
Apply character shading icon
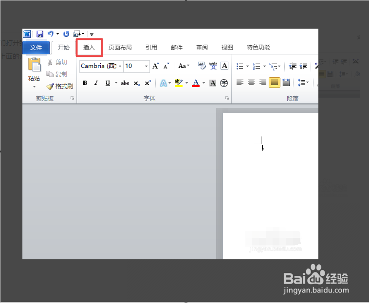(213, 83)
